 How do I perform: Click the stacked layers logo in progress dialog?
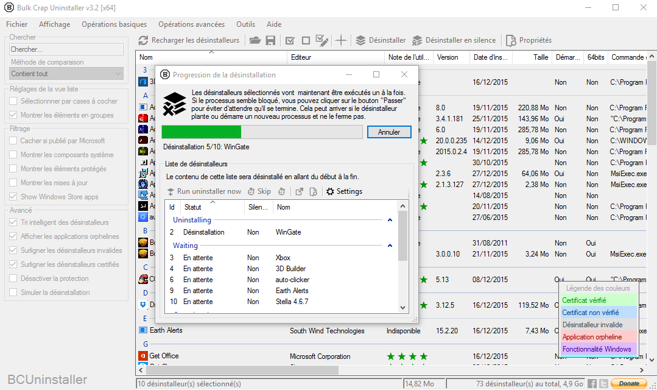174,104
